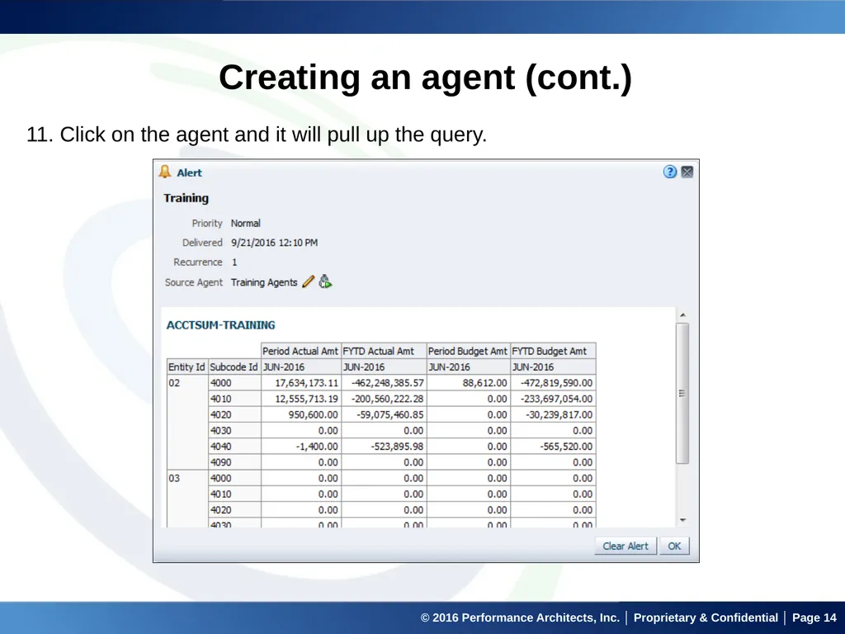Click the Clear Alert button
The height and width of the screenshot is (634, 845).
tap(625, 546)
